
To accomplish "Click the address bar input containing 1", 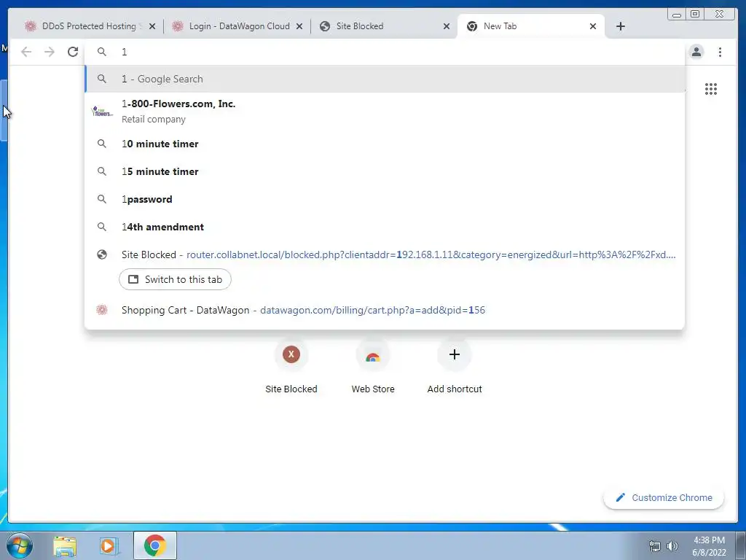I will coord(385,52).
